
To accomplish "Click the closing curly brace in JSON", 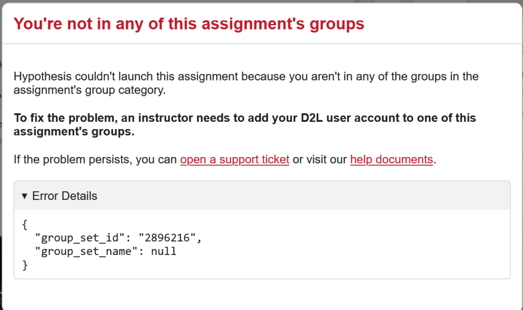I will [25, 264].
